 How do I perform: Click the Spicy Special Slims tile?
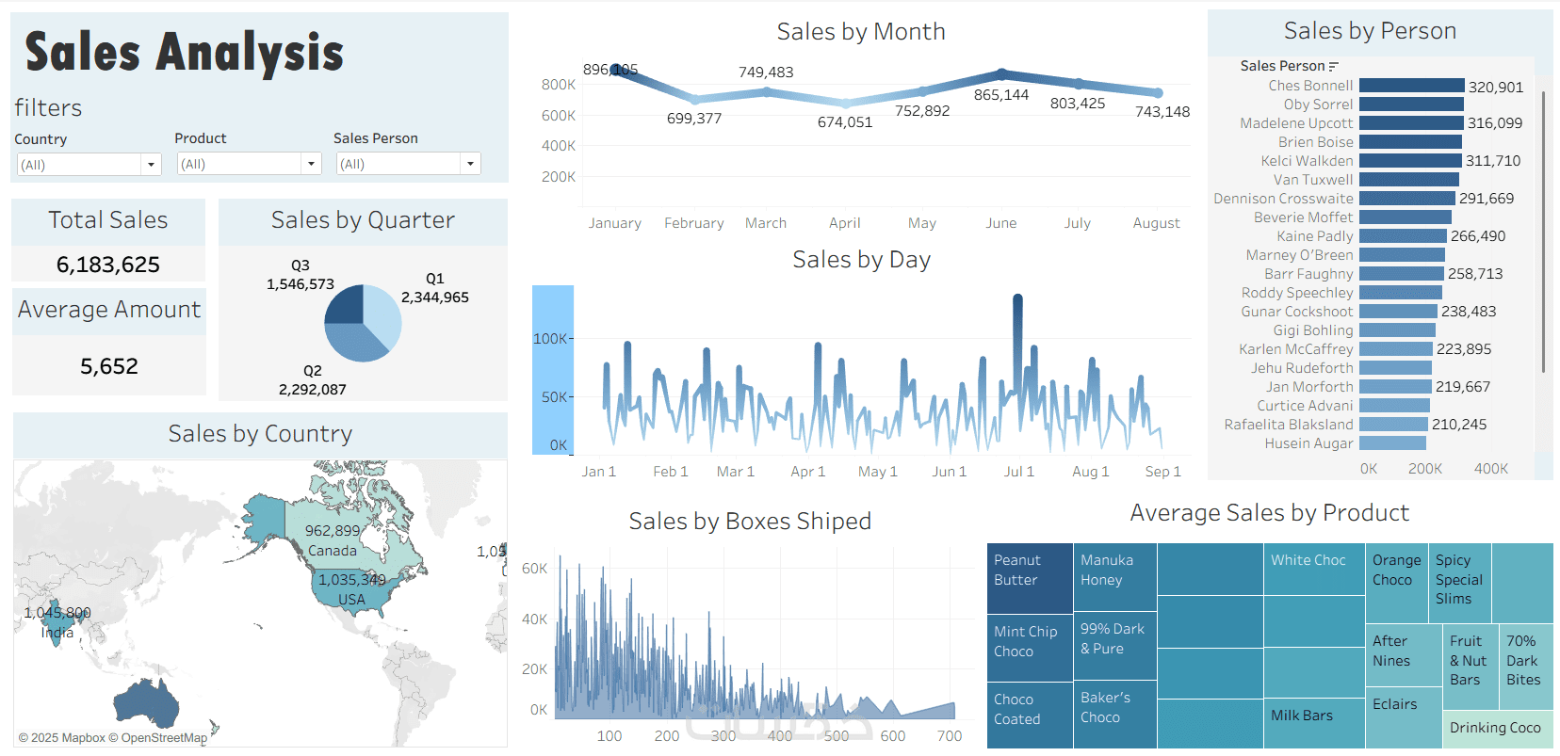(x=1459, y=583)
